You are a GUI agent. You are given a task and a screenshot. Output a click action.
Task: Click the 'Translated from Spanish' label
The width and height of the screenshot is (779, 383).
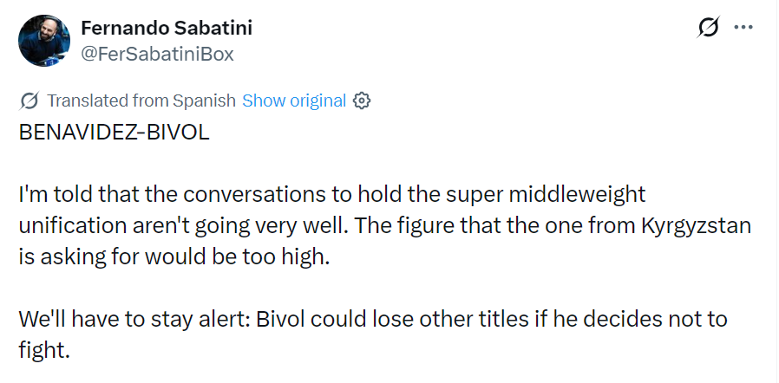point(141,101)
